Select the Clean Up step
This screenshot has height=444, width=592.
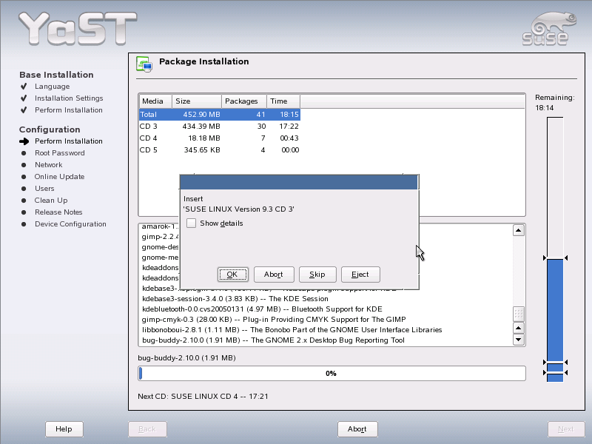[51, 201]
